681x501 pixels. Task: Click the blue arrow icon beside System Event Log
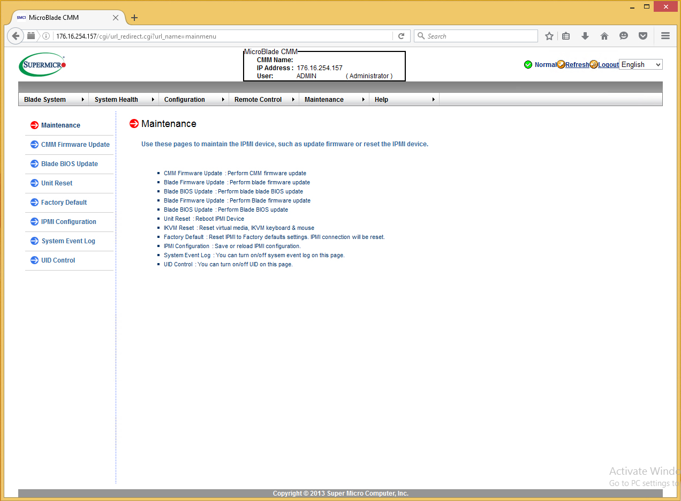click(x=35, y=241)
